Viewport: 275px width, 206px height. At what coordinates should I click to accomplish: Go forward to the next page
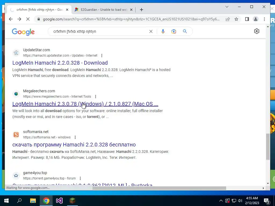pyautogui.click(x=19, y=19)
